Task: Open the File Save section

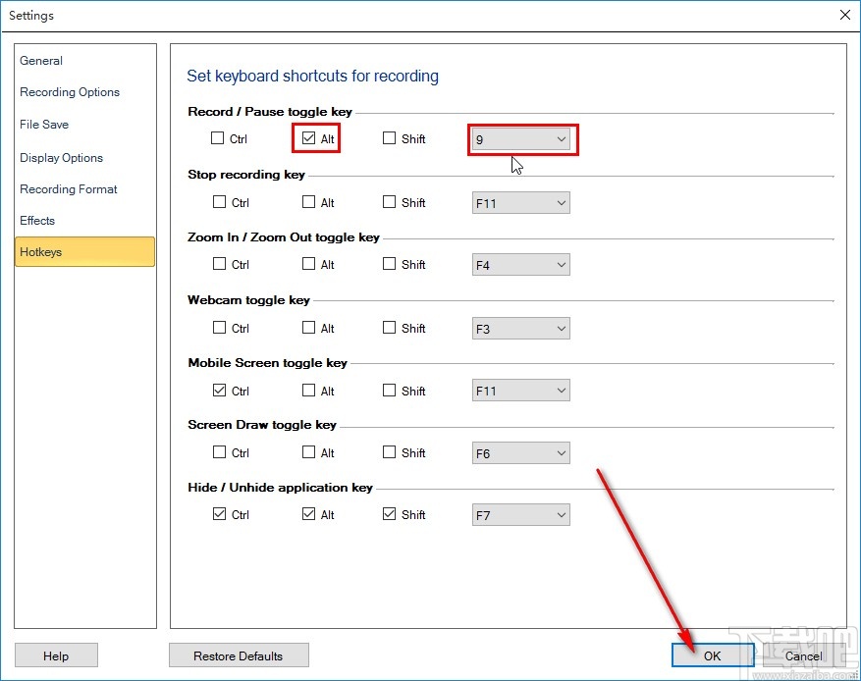Action: (x=44, y=125)
